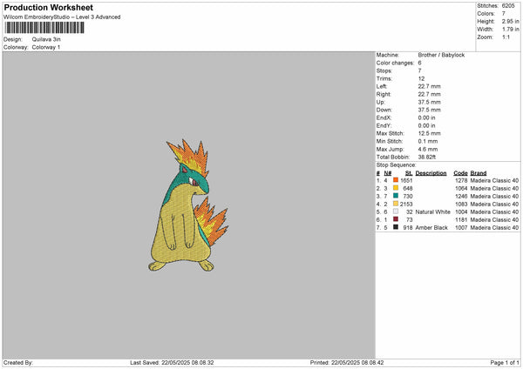
Task: Click the 'Code' column header
Action: (x=460, y=173)
